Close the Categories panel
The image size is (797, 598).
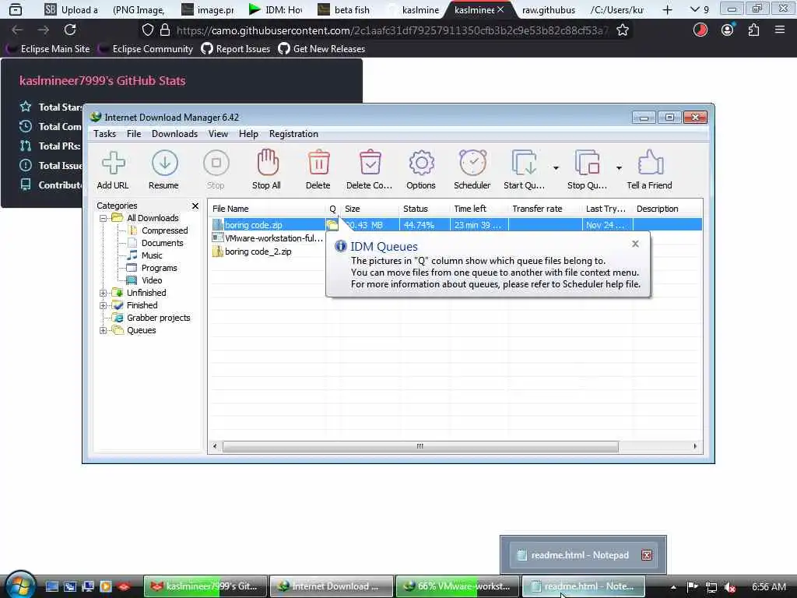pyautogui.click(x=195, y=206)
